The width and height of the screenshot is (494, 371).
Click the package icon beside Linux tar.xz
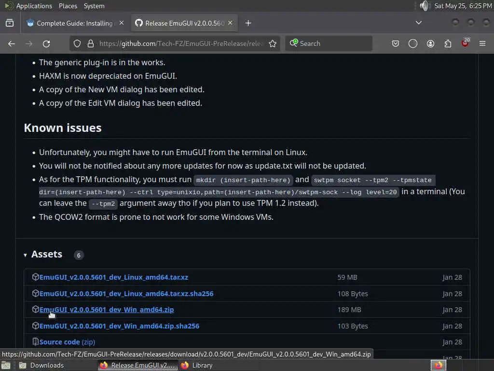point(35,277)
